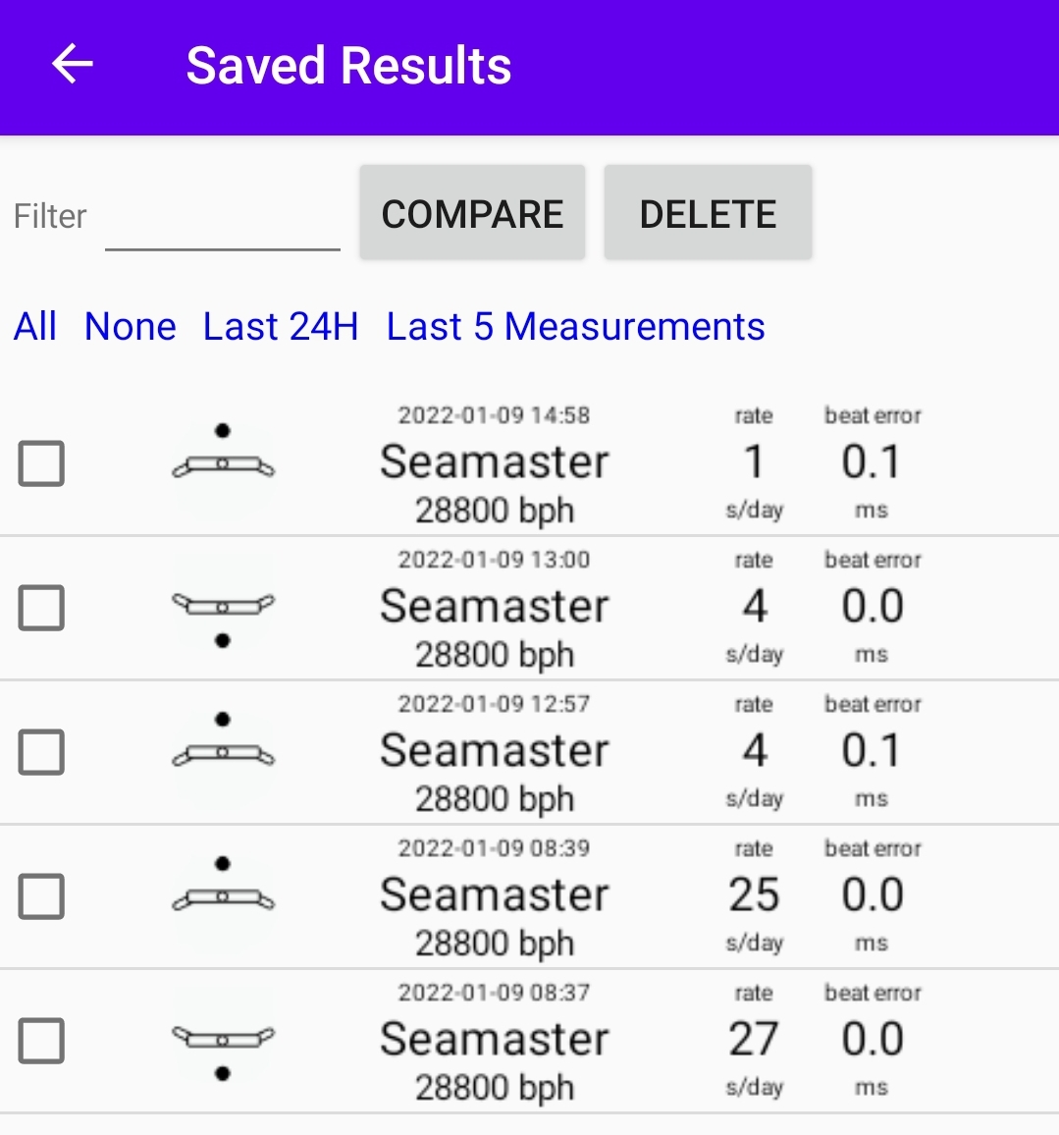The height and width of the screenshot is (1135, 1059).
Task: Click watch position icon for 13:00 entry
Action: click(x=224, y=608)
